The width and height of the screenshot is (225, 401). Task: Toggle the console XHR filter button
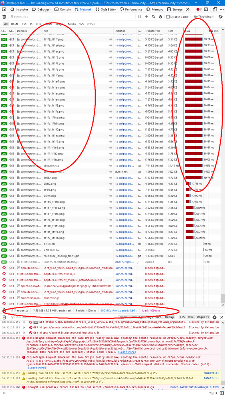pos(191,317)
